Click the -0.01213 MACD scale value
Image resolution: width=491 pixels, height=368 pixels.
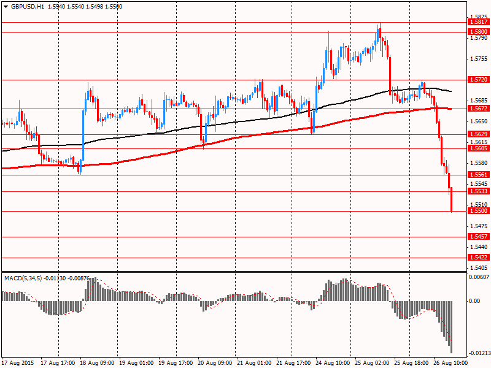tap(480, 354)
